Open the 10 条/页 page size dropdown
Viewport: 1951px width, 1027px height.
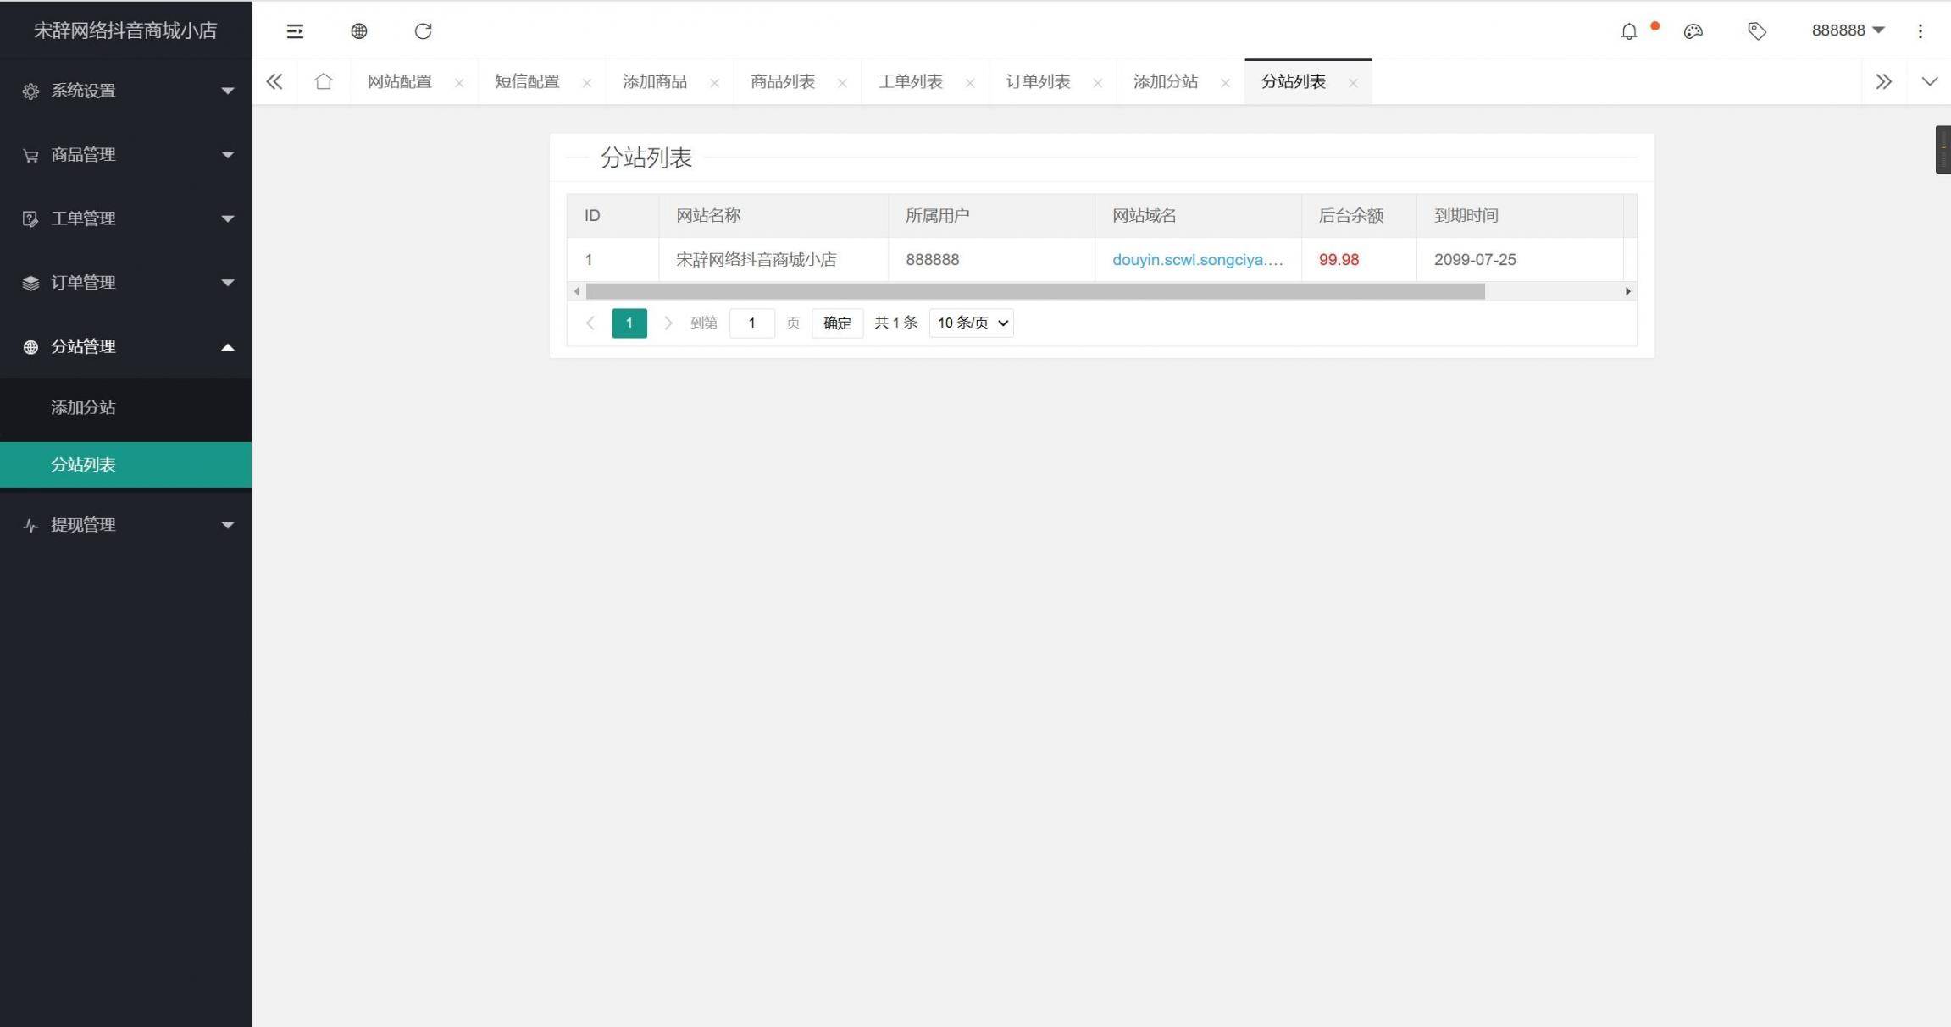[x=969, y=323]
